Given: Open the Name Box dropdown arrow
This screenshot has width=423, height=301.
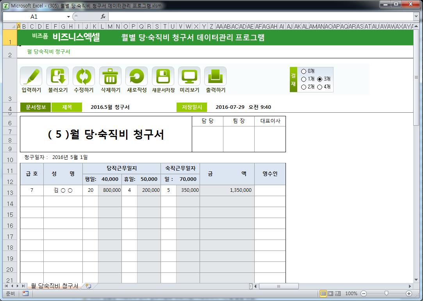Looking at the screenshot, I should (68, 17).
